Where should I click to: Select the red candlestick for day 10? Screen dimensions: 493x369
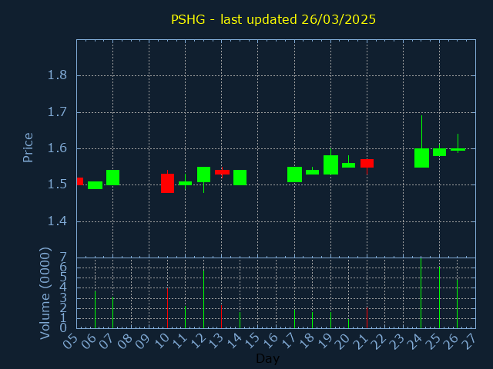(168, 183)
